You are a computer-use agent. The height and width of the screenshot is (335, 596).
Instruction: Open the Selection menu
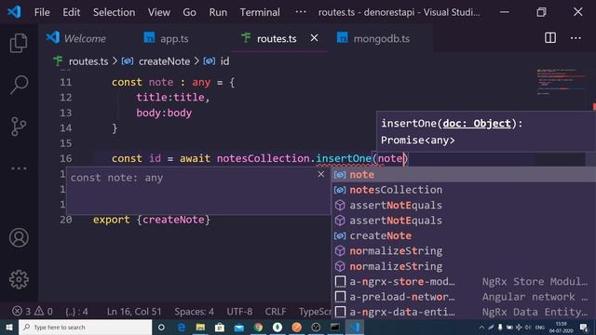coord(114,12)
